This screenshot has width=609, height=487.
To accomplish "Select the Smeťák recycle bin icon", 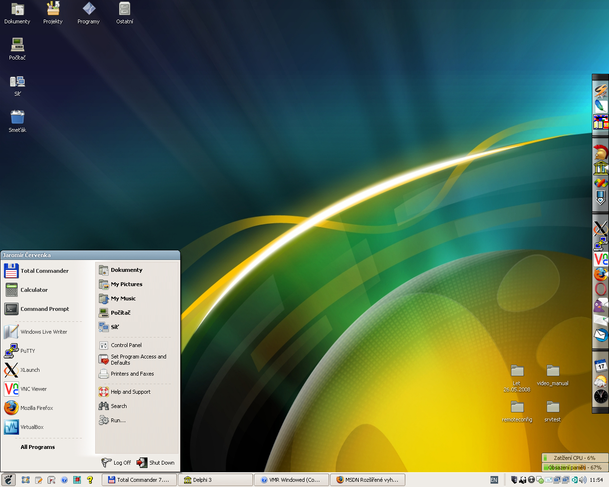I will [18, 121].
